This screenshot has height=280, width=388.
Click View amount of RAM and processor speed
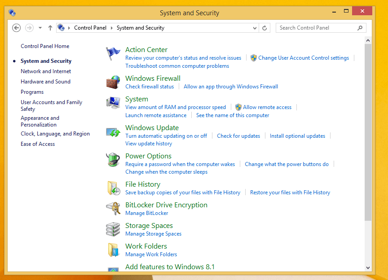176,107
